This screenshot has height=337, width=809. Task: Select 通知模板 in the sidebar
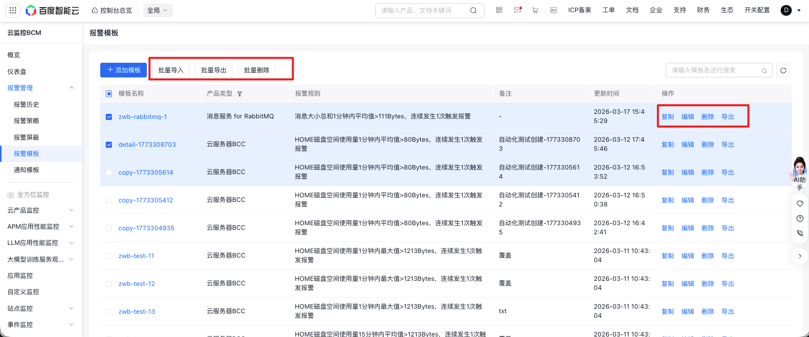(x=26, y=170)
